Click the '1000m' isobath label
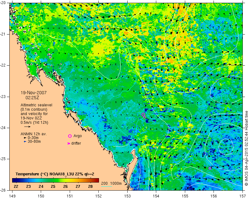Viewport: 249px width, 199px height. [x=116, y=183]
